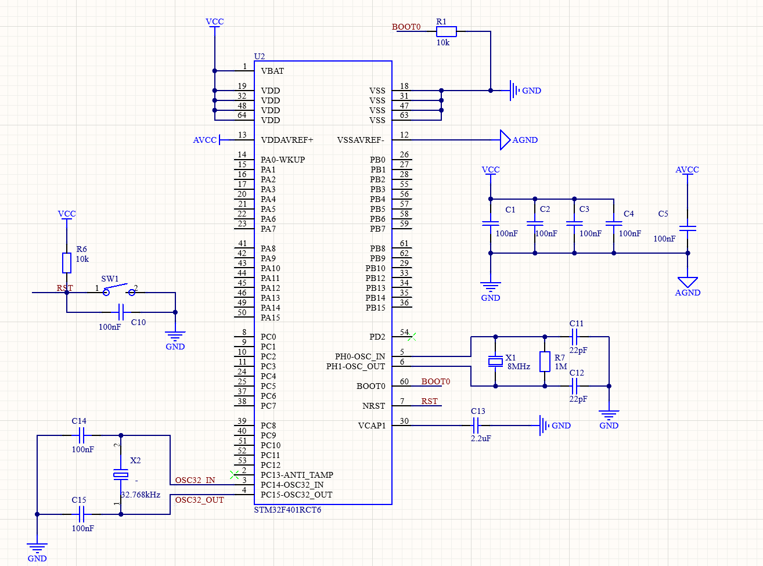
Task: Click the VCC power port above R6
Action: tap(67, 214)
